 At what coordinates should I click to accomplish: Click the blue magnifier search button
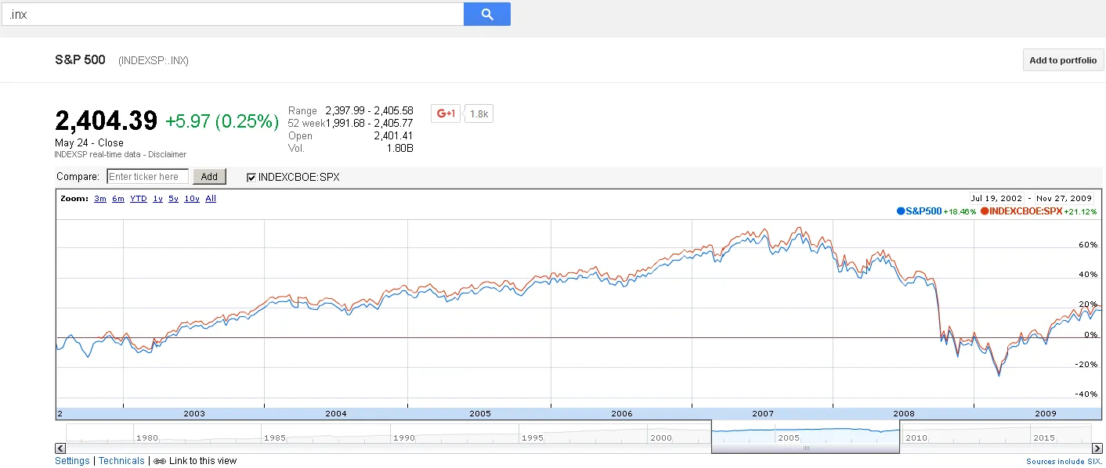click(486, 14)
